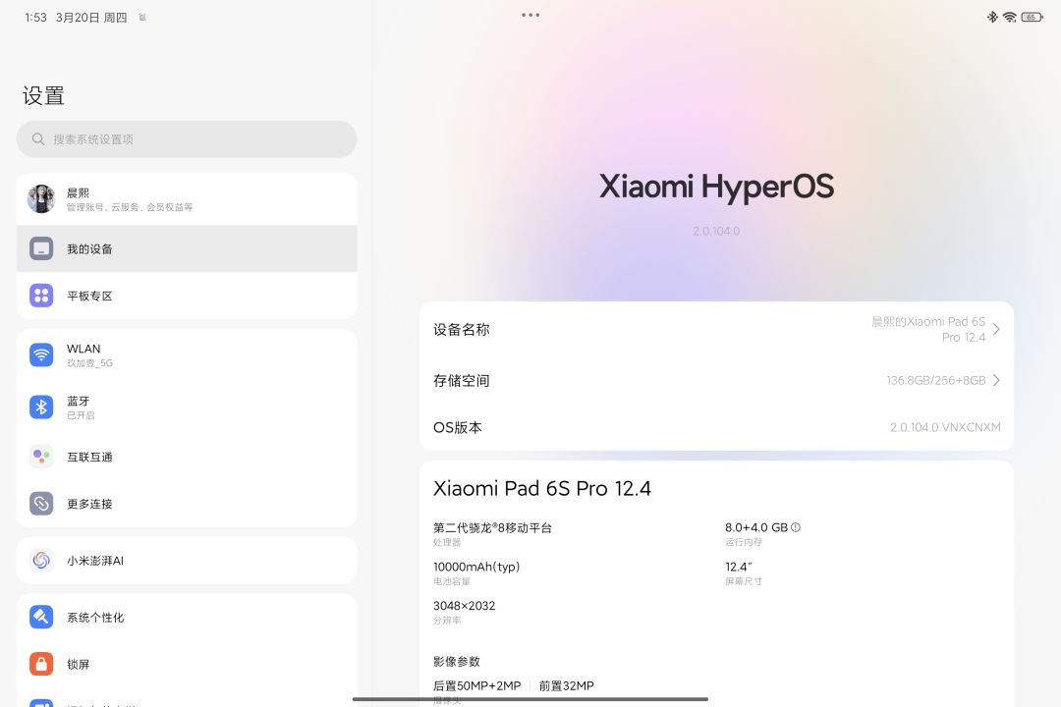Open 晨熙 account management row

187,199
